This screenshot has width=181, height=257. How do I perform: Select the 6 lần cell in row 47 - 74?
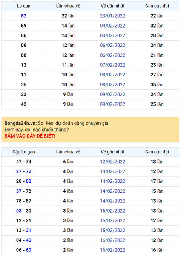(68, 162)
